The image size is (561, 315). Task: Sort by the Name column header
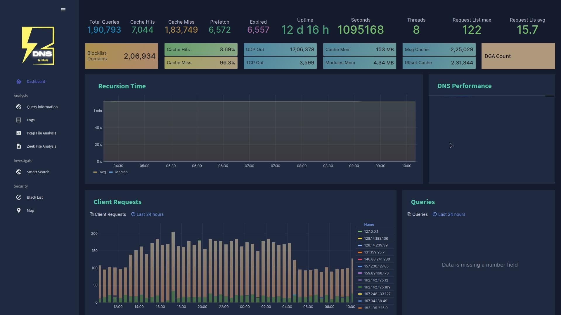point(369,224)
